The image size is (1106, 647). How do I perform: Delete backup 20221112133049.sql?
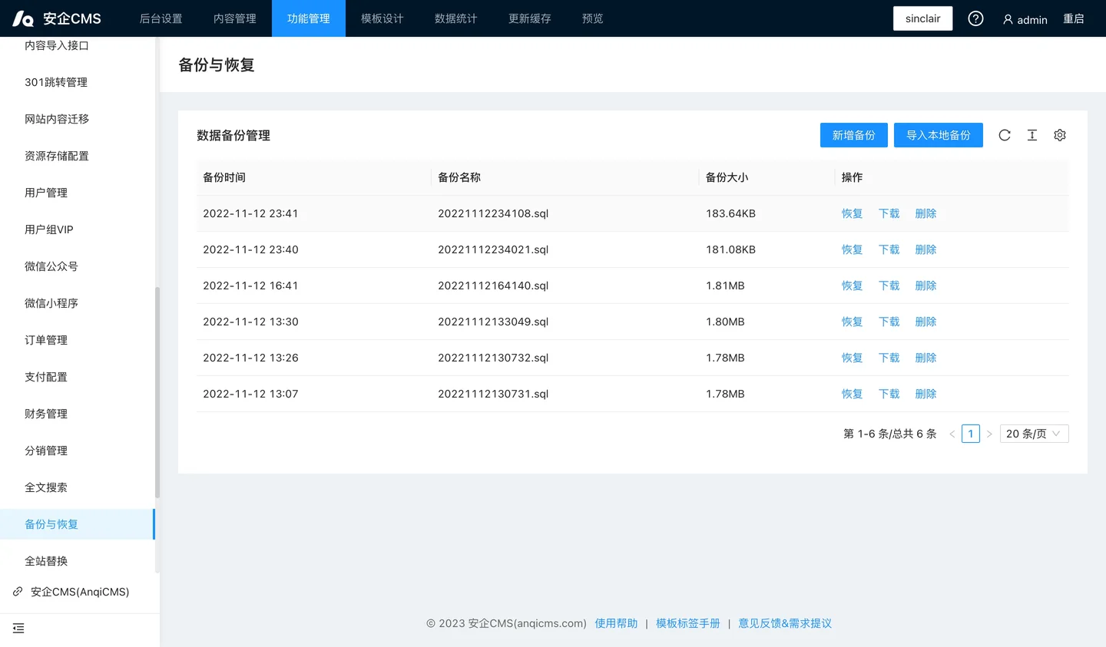click(926, 322)
